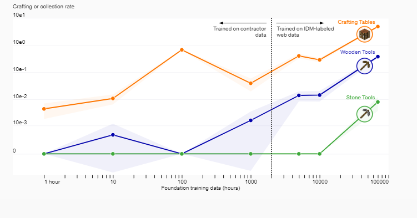Click orange Crafting Tables point at 1000 hours
This screenshot has width=417, height=218.
[250, 83]
